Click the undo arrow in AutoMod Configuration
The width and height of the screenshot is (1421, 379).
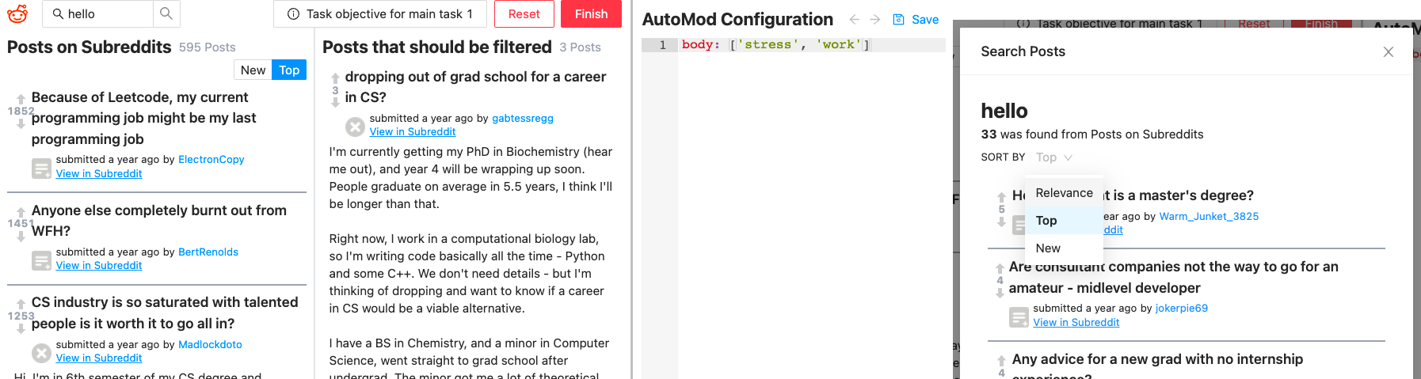(x=854, y=20)
